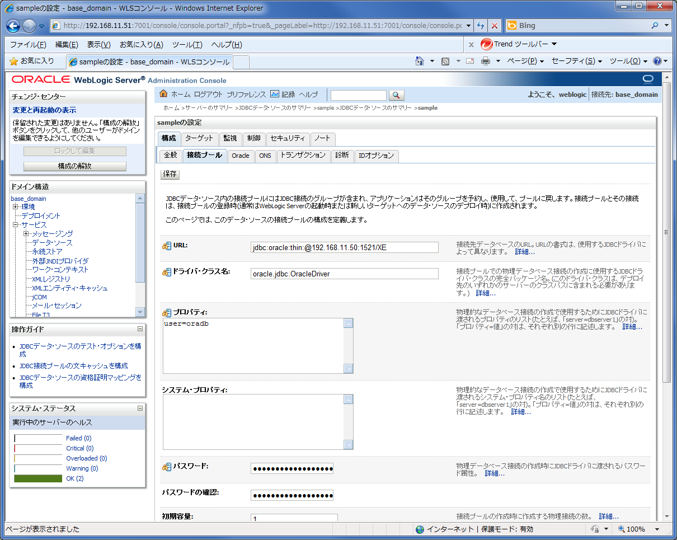Click the 構成の解放 button
The height and width of the screenshot is (540, 677).
75,166
